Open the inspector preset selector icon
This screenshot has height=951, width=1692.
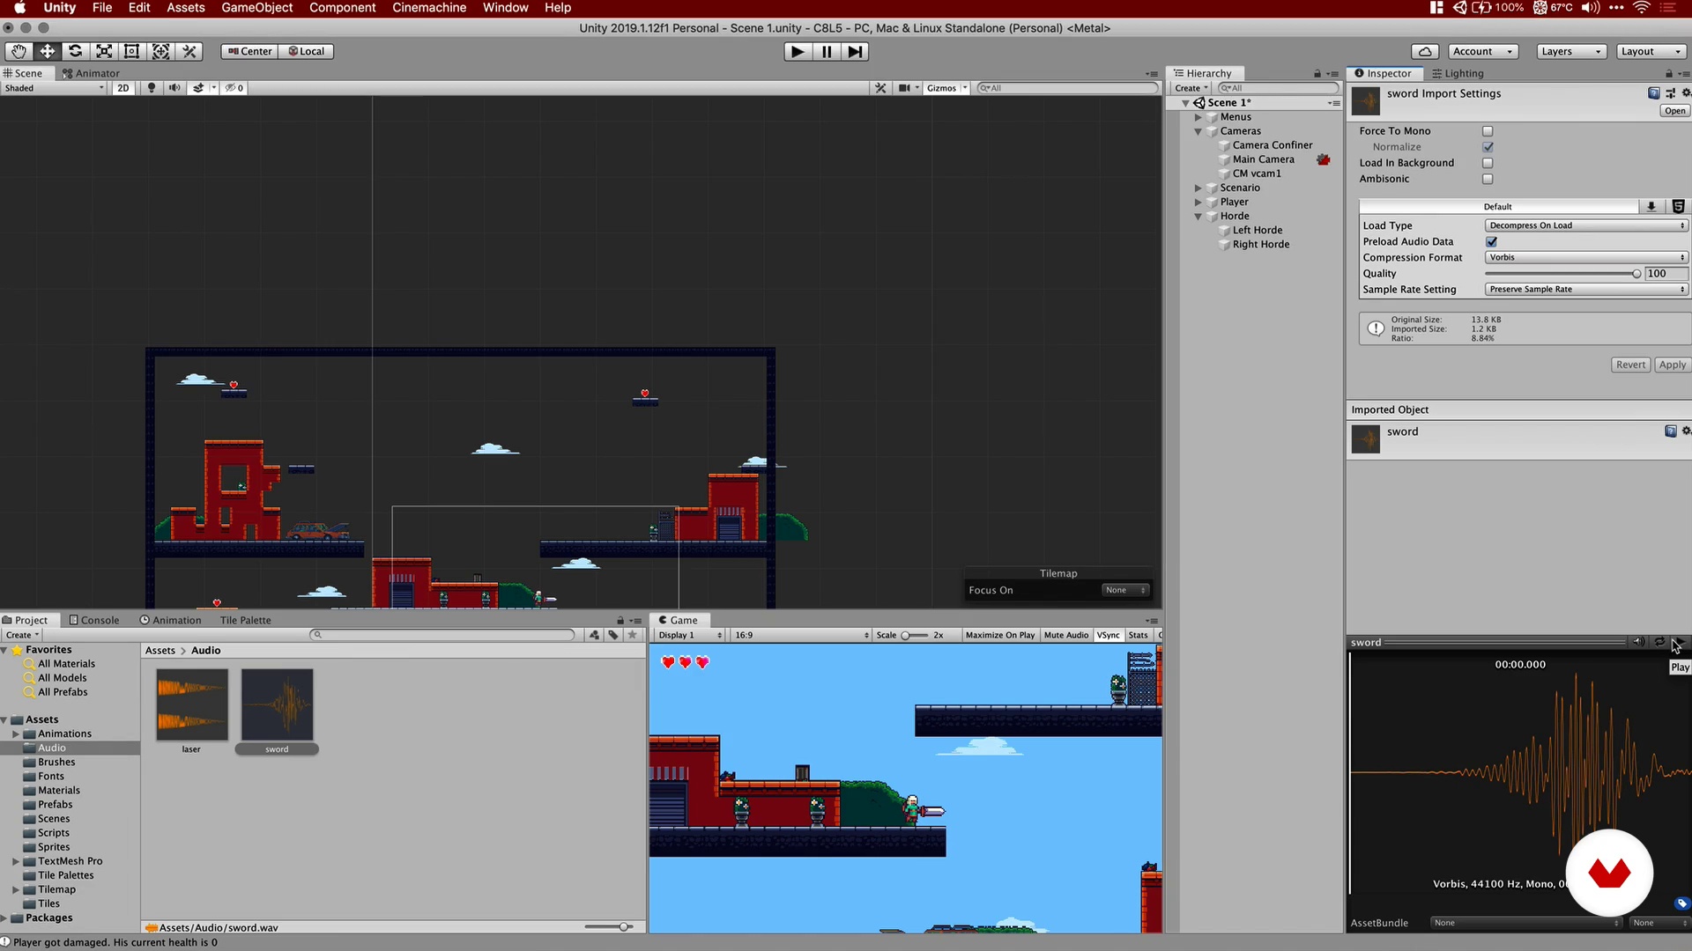(1670, 93)
